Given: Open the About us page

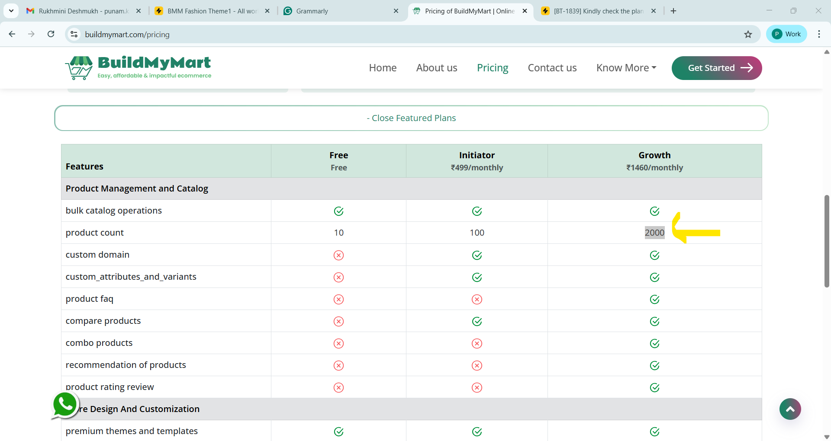Looking at the screenshot, I should tap(437, 68).
